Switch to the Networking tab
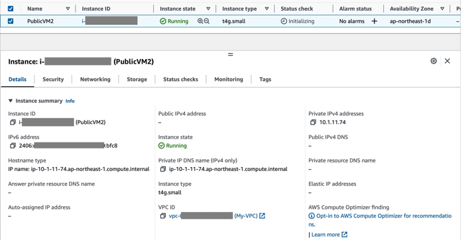464x240 pixels. point(95,80)
